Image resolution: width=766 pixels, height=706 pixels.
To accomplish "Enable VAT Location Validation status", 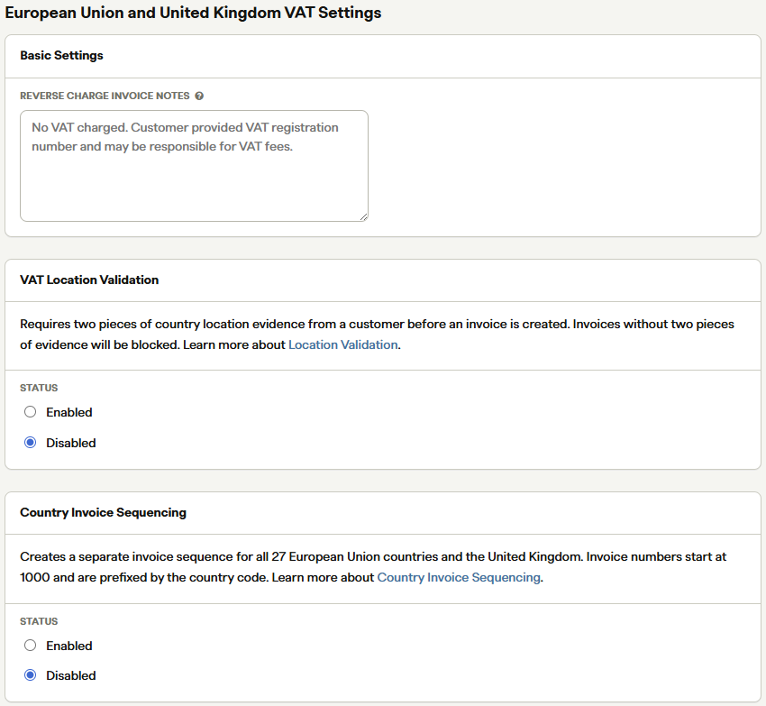I will pos(31,412).
